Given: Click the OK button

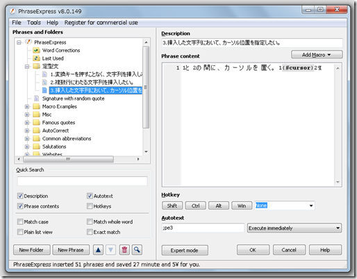Looking at the screenshot, I should coord(253,250).
